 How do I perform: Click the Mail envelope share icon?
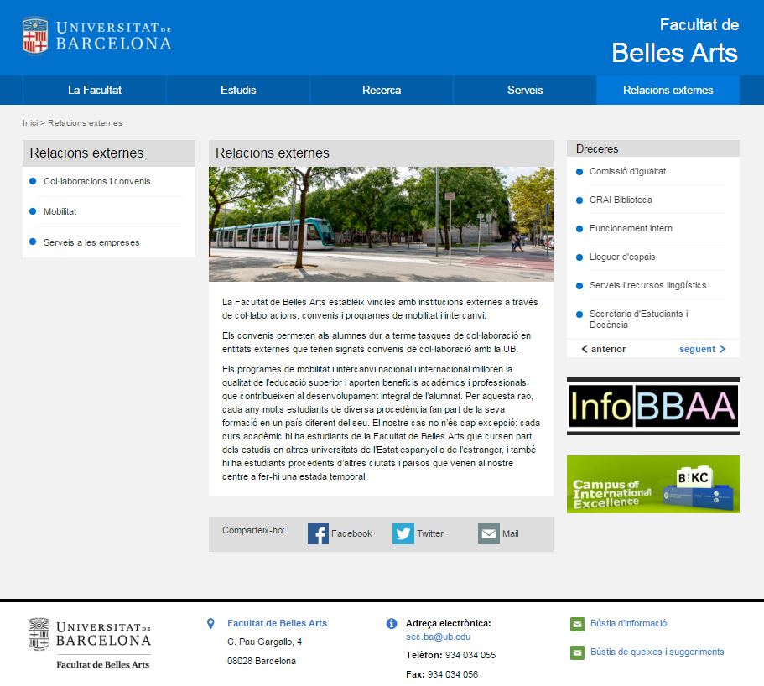click(x=488, y=533)
